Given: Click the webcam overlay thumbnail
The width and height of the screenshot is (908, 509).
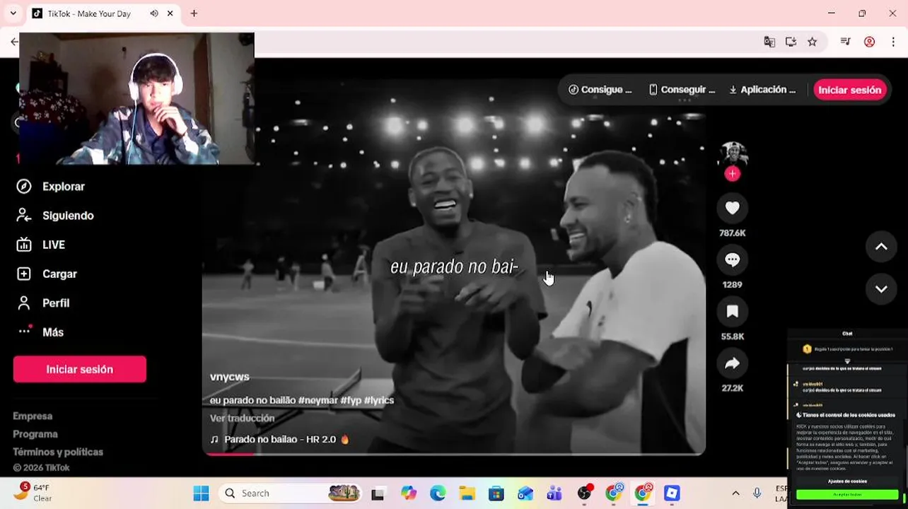Looking at the screenshot, I should coord(136,98).
